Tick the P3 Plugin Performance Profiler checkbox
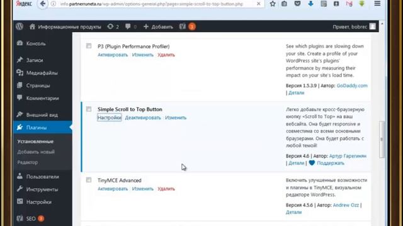Viewport: 403px width, 226px height. tap(89, 46)
